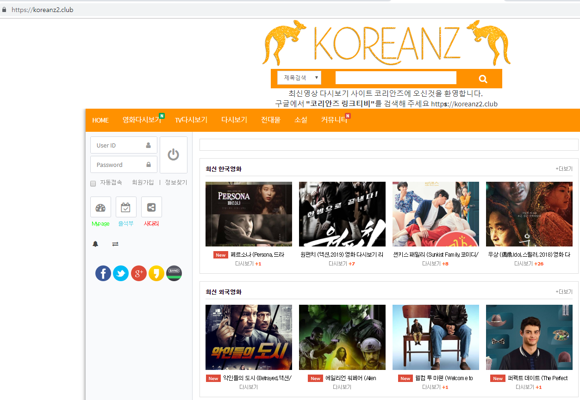Viewport: 580px width, 400px height.
Task: Click the exchange arrows icon
Action: 115,244
